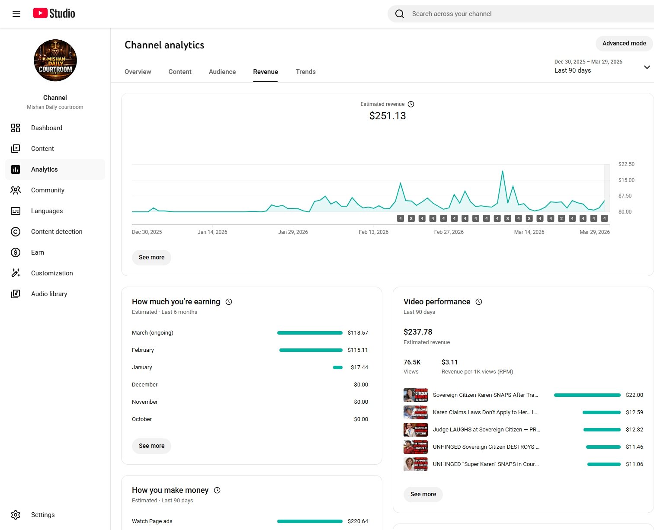Click the Community sidebar item
654x530 pixels.
48,190
